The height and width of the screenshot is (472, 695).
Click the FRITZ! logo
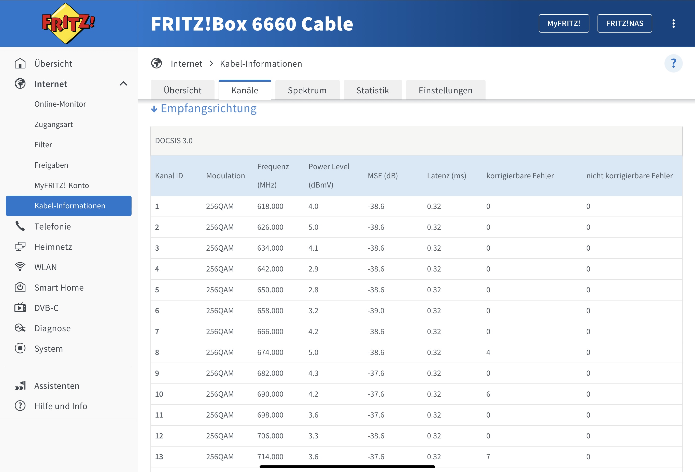pos(68,23)
